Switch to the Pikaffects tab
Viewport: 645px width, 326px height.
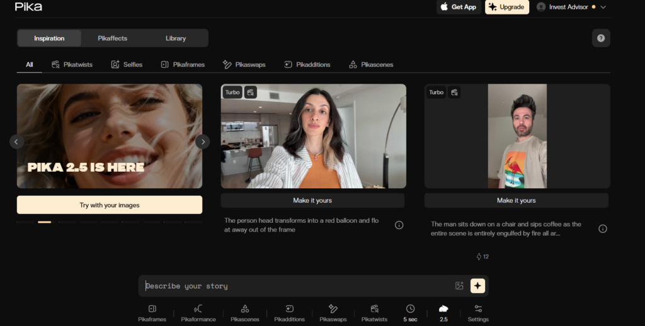(112, 38)
